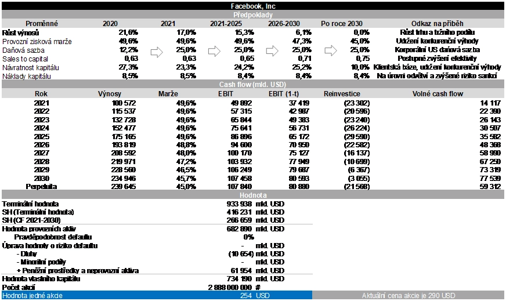Click the 'Reinvestice' column heading
The height and width of the screenshot is (301, 506).
pyautogui.click(x=342, y=94)
